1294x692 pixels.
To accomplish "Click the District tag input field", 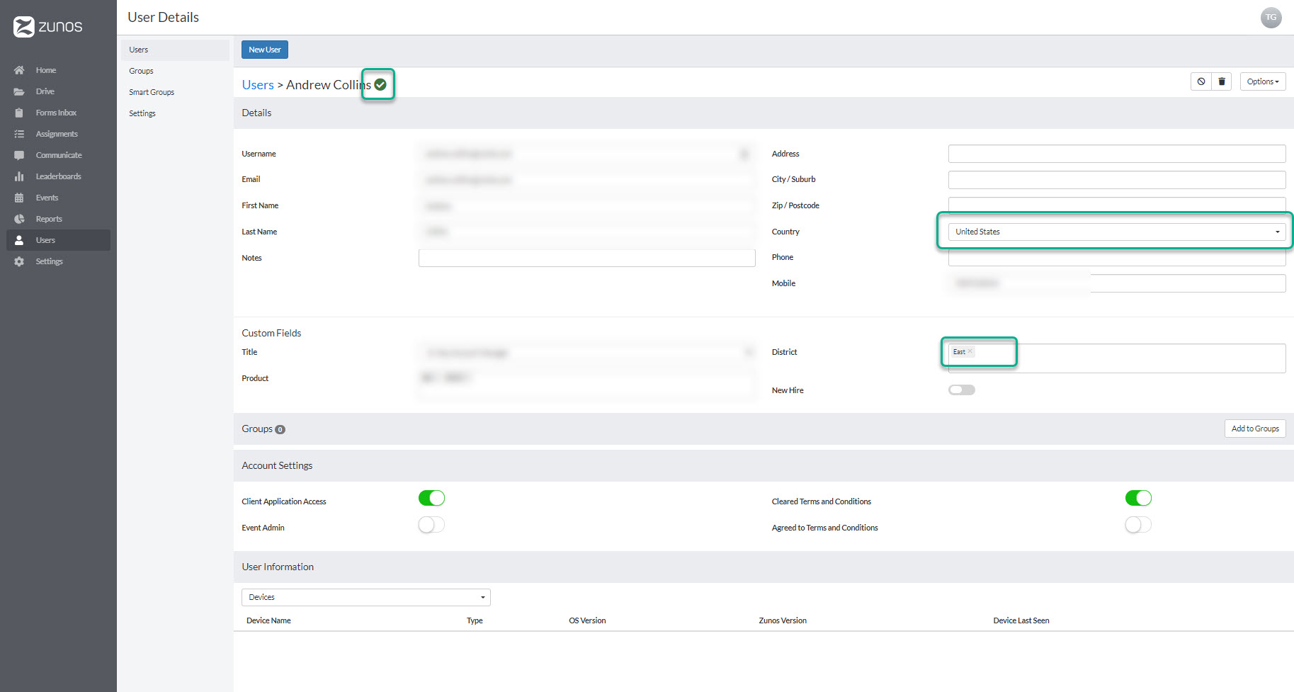I will (x=1117, y=358).
